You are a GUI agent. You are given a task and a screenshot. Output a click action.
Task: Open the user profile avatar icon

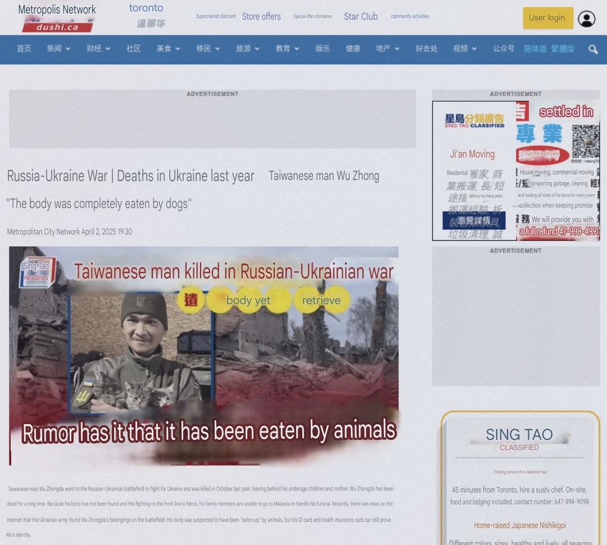586,19
